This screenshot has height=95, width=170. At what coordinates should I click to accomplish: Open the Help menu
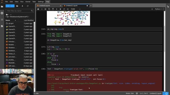coord(48,2)
